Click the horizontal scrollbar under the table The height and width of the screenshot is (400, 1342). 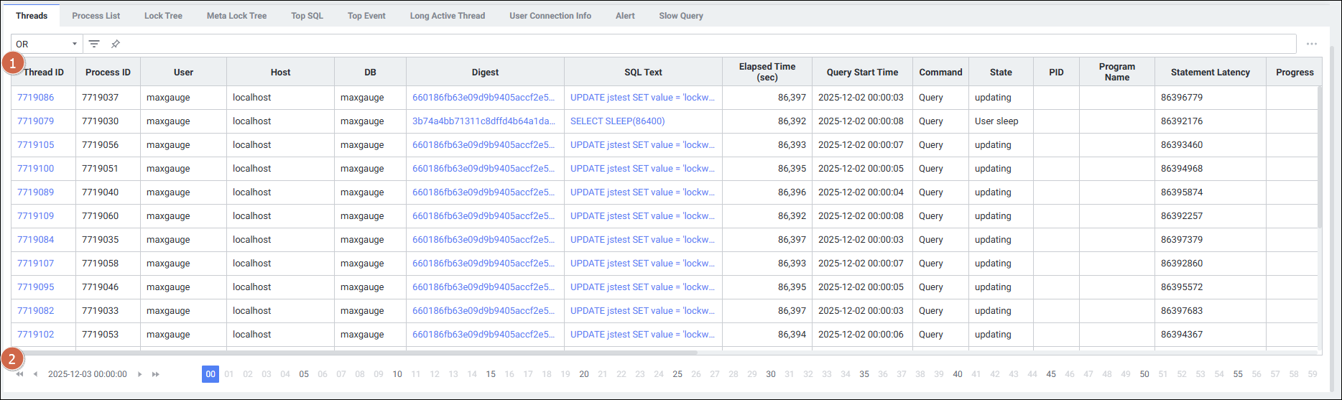pos(359,353)
